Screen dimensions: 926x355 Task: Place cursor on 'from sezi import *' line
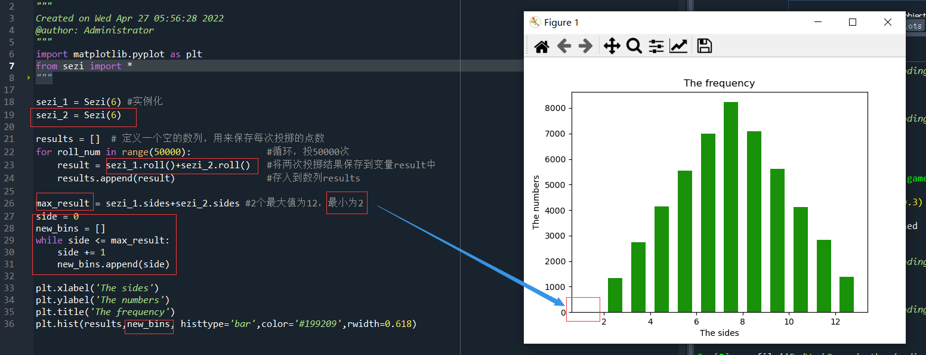point(84,66)
